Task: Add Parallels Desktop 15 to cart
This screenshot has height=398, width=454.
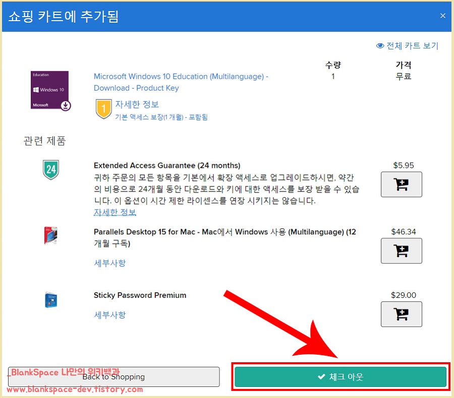Action: [402, 250]
